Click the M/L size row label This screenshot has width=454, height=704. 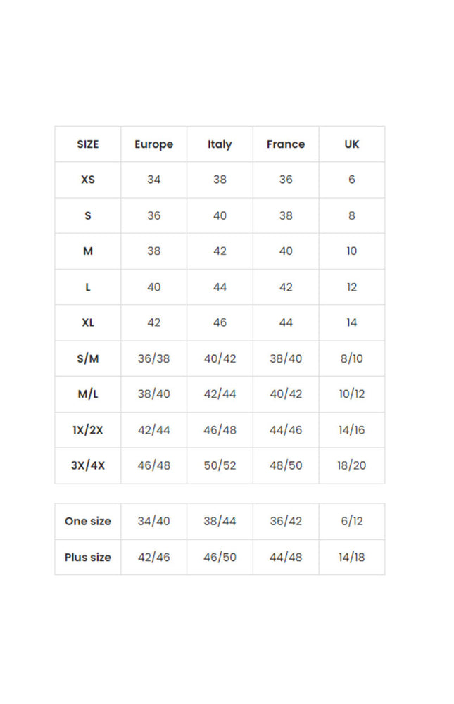click(x=88, y=394)
